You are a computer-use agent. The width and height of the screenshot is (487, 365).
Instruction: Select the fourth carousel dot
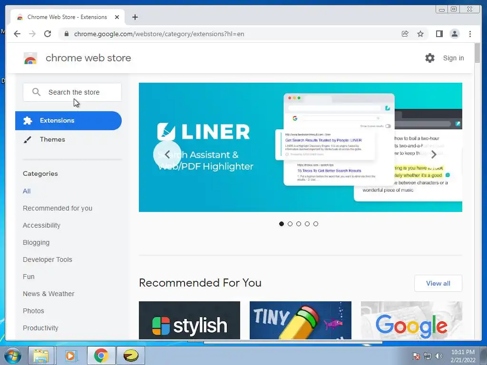(x=307, y=224)
